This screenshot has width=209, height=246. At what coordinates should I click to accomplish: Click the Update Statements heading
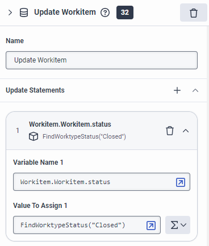[x=35, y=90]
